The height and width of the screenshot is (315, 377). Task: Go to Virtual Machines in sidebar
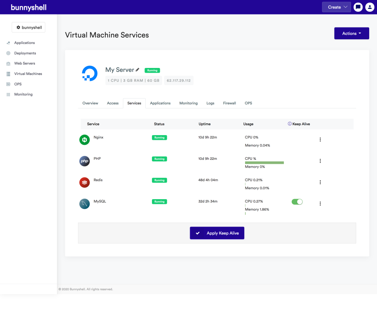[x=28, y=74]
